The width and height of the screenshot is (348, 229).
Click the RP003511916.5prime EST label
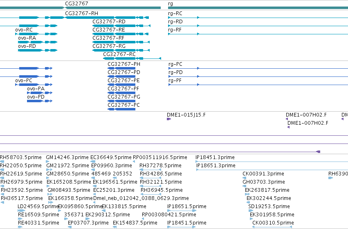click(x=160, y=157)
